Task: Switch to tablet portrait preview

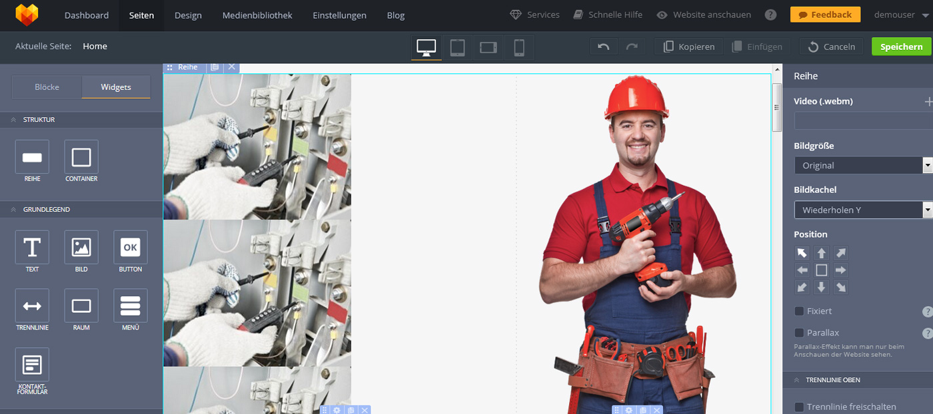Action: [457, 47]
